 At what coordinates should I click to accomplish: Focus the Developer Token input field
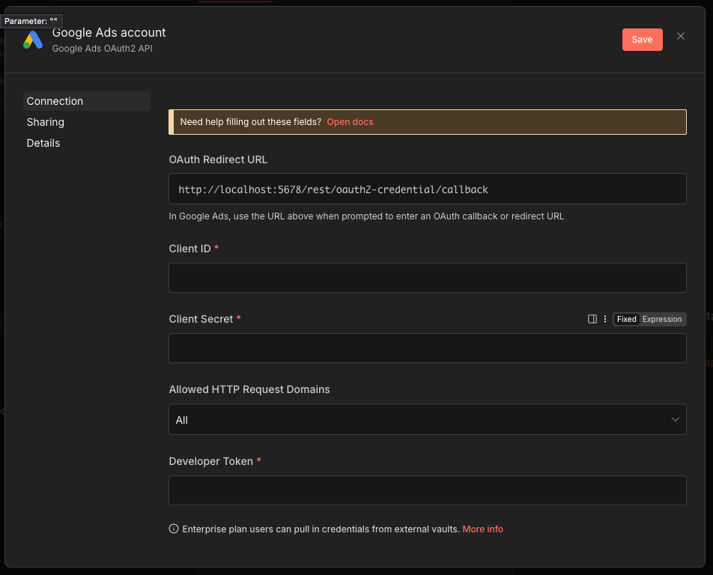(428, 490)
